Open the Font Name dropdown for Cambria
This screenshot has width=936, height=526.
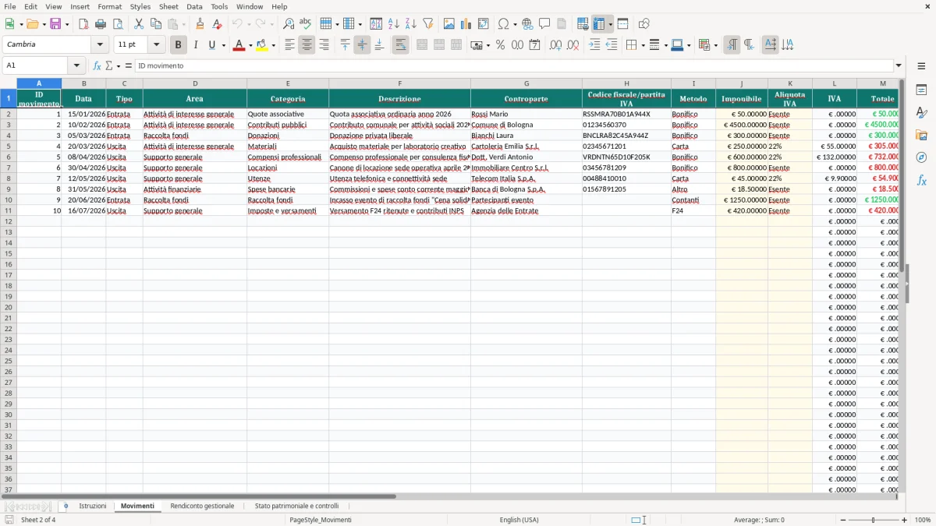point(99,45)
